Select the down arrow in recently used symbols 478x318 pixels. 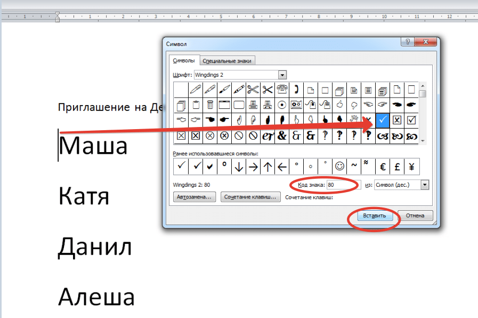(239, 166)
